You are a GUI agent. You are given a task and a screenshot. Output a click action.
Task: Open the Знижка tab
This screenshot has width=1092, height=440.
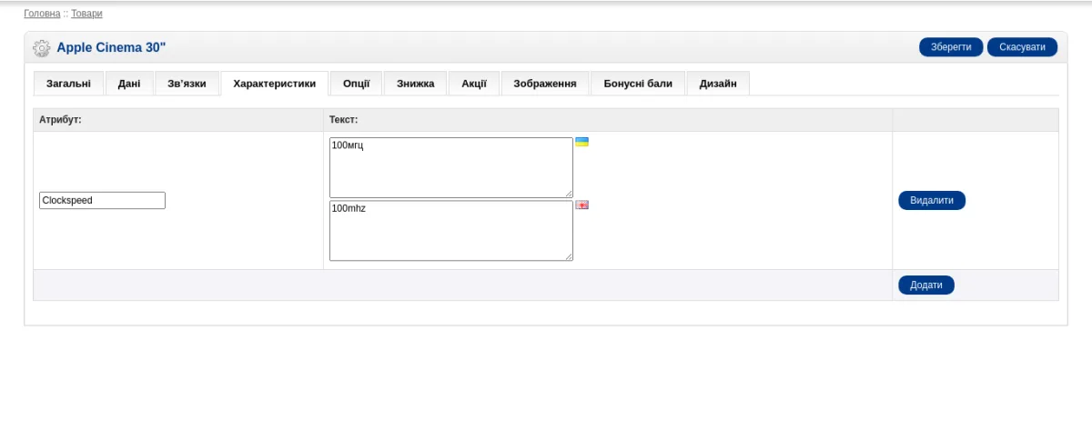[x=415, y=84]
